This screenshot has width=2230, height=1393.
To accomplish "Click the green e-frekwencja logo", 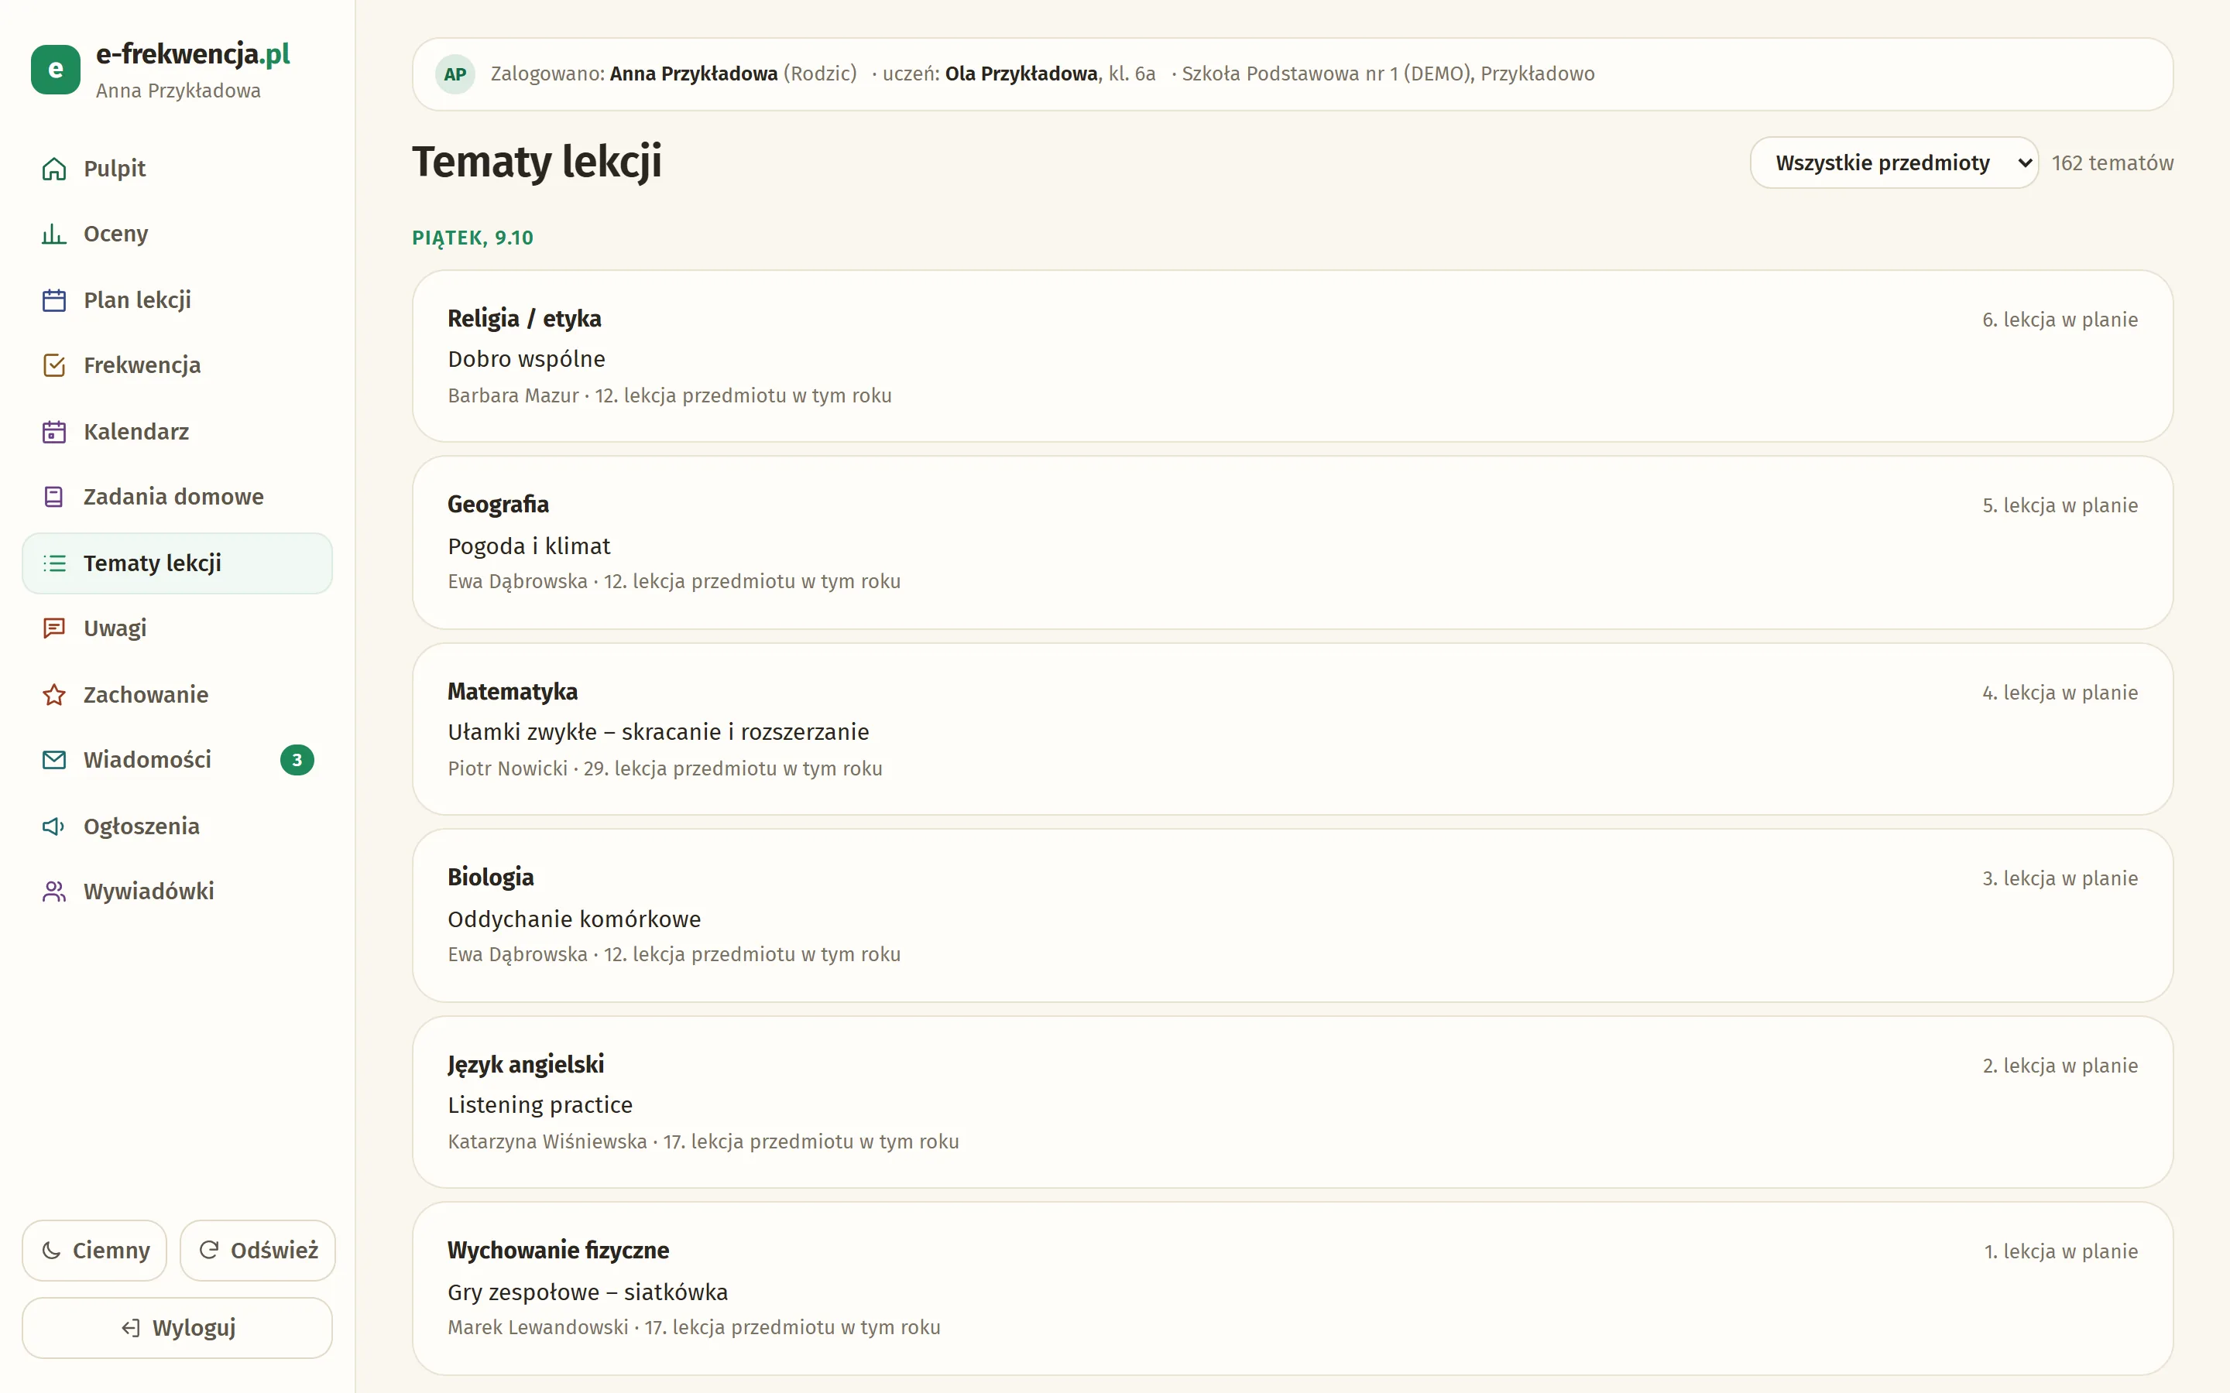I will (55, 70).
